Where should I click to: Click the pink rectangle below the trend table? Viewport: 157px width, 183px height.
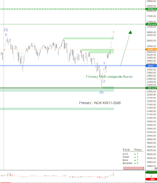point(133,168)
